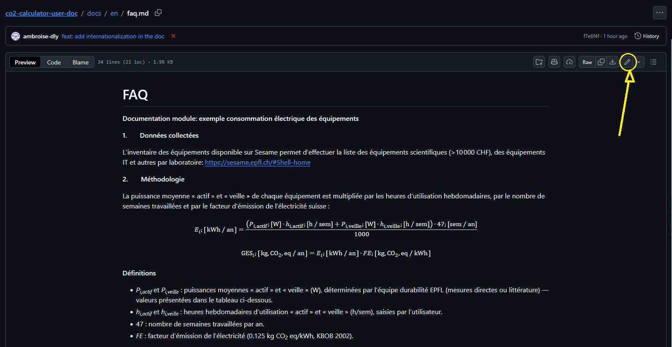Image resolution: width=672 pixels, height=347 pixels.
Task: Switch to the Preview tab
Action: (x=25, y=62)
